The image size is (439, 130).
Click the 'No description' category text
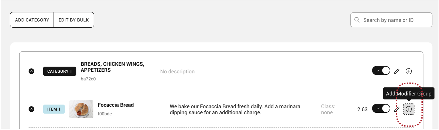coord(177,71)
